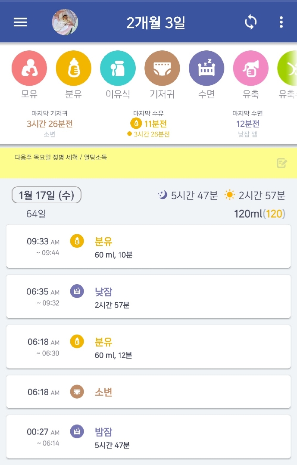The width and height of the screenshot is (297, 465).
Task: Record pumping with 유축 icon
Action: (x=250, y=69)
